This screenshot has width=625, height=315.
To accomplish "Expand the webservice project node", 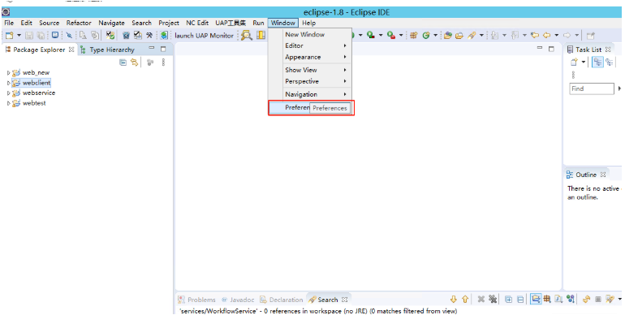I will click(x=8, y=93).
